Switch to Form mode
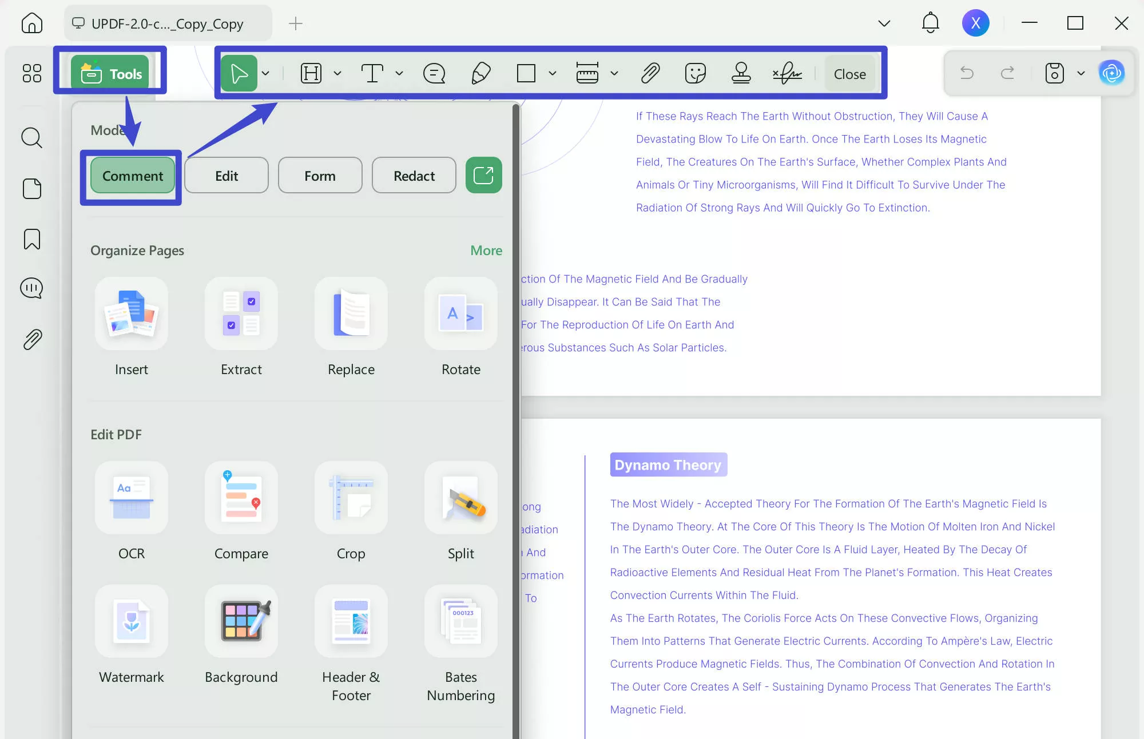The height and width of the screenshot is (739, 1144). [x=320, y=175]
